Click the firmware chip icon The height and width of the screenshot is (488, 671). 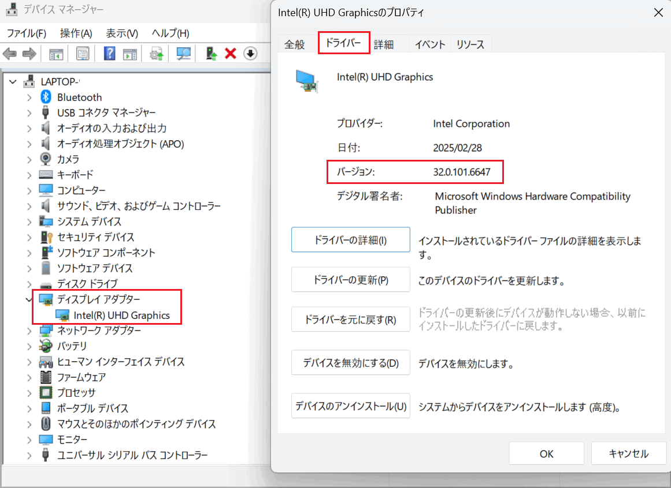click(x=46, y=377)
